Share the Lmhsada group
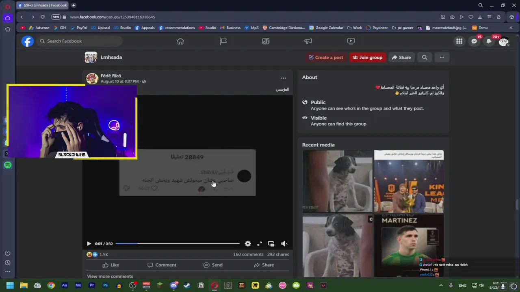520x292 pixels. [401, 57]
